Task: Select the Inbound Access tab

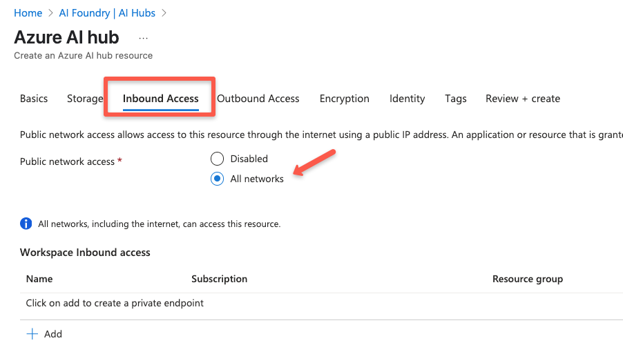Action: click(160, 99)
